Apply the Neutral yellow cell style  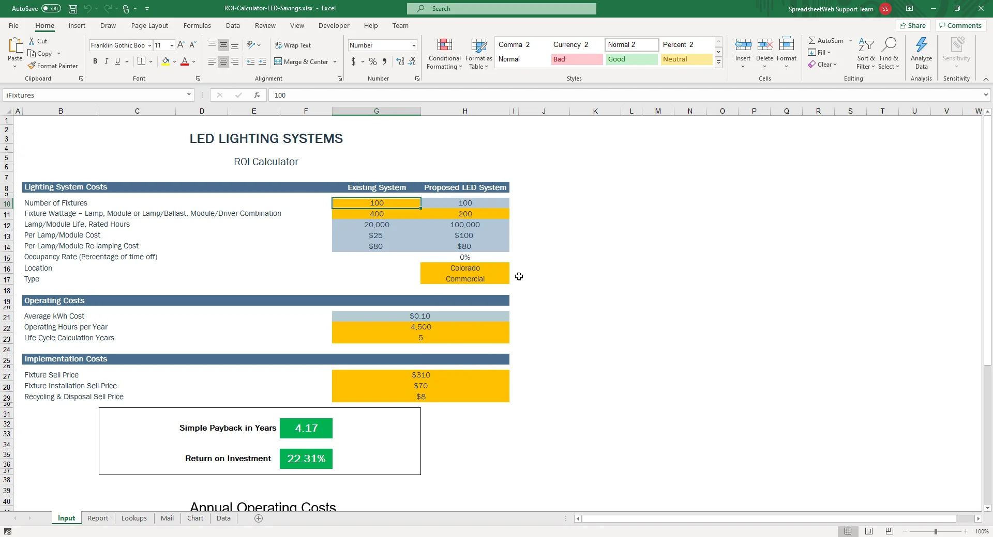[x=686, y=59]
